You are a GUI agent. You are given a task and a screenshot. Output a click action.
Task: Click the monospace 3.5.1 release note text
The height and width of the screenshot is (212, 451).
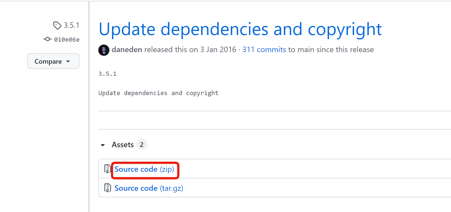click(x=107, y=74)
